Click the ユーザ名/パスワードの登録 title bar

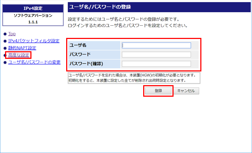coord(157,7)
